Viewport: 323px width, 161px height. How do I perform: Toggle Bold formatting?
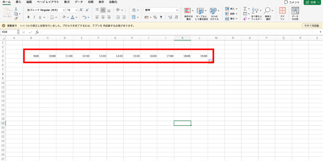[x=28, y=17]
